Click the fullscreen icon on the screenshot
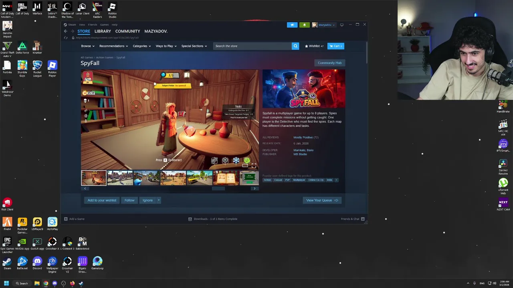Screen dimensions: 513x288 point(254,165)
